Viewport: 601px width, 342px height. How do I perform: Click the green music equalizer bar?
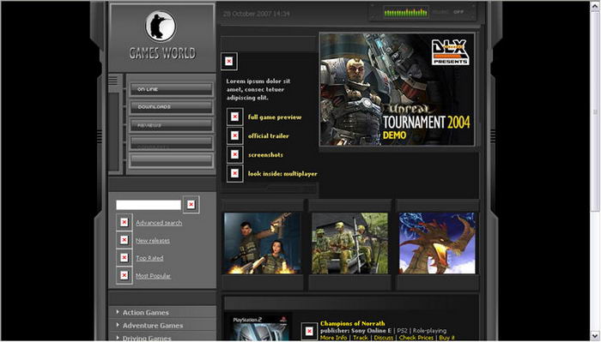pyautogui.click(x=406, y=12)
